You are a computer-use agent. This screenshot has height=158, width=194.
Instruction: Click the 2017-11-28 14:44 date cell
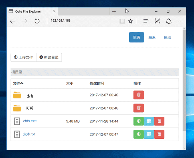(x=104, y=121)
